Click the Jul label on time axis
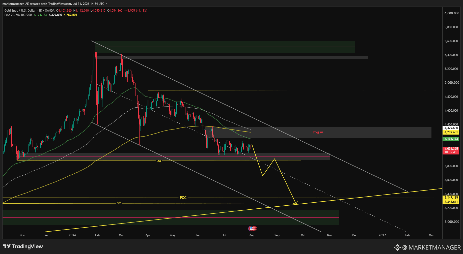The width and height of the screenshot is (463, 254). pos(224,235)
